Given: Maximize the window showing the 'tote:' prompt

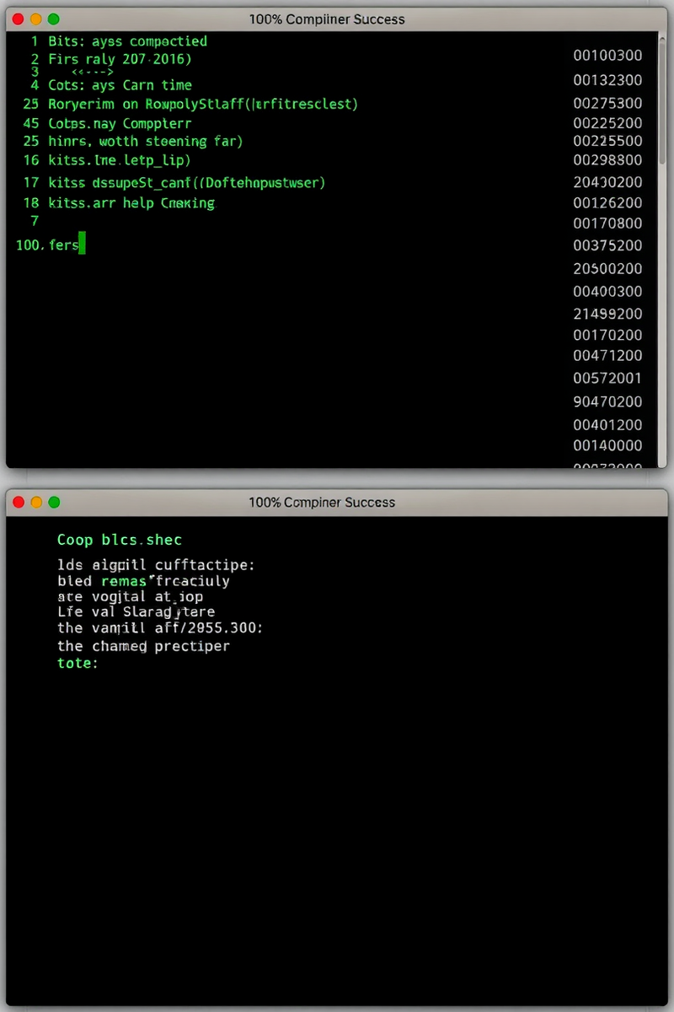Looking at the screenshot, I should coord(54,502).
